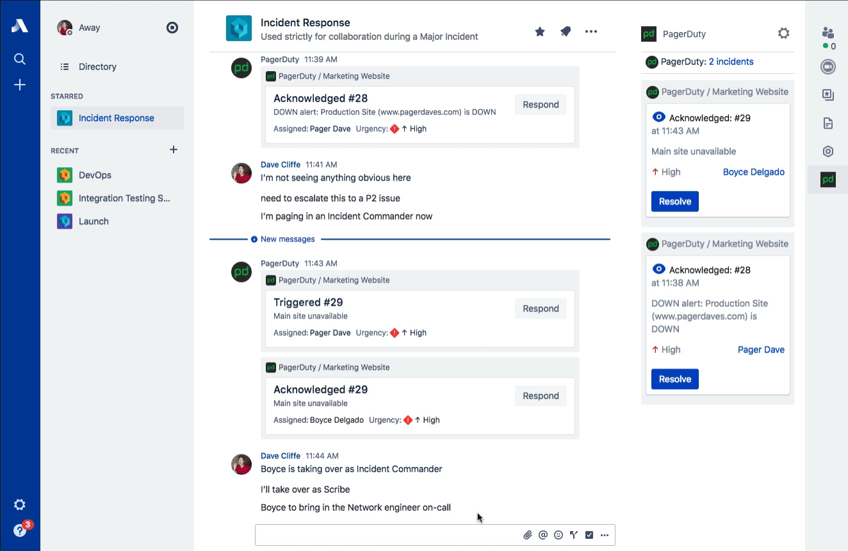Respond to Triggered #29 incident
The height and width of the screenshot is (551, 848).
[x=541, y=308]
